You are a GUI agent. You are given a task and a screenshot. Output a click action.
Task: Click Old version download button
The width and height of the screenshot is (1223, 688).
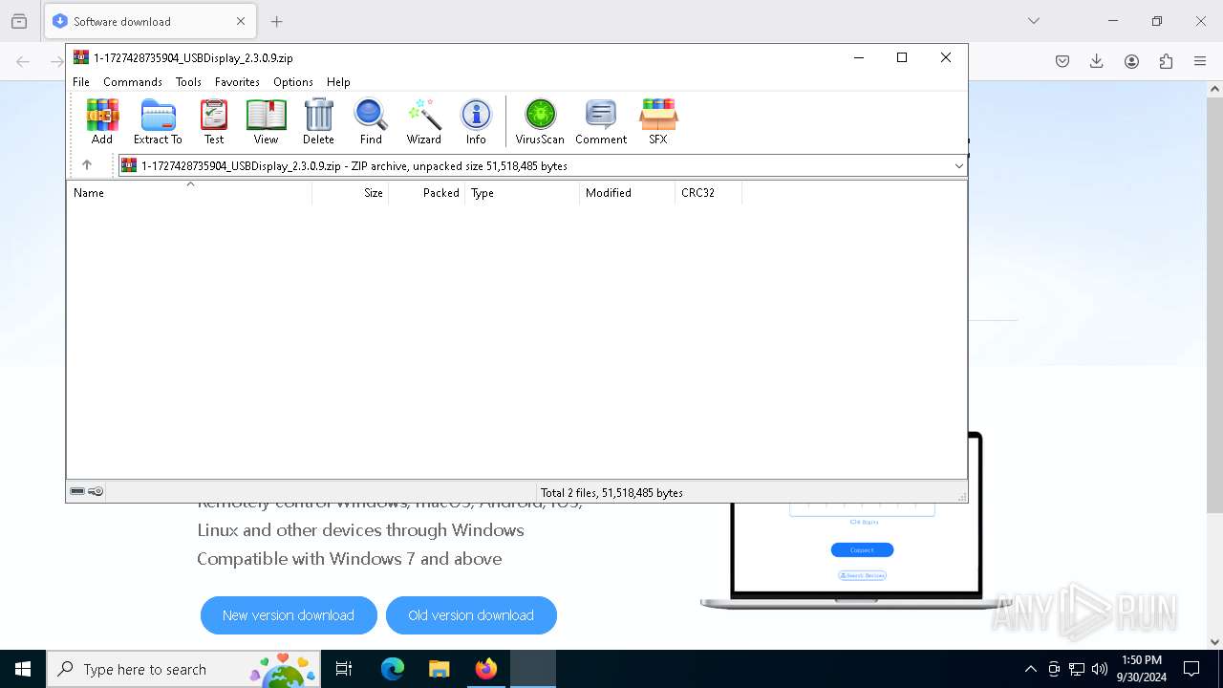point(471,615)
